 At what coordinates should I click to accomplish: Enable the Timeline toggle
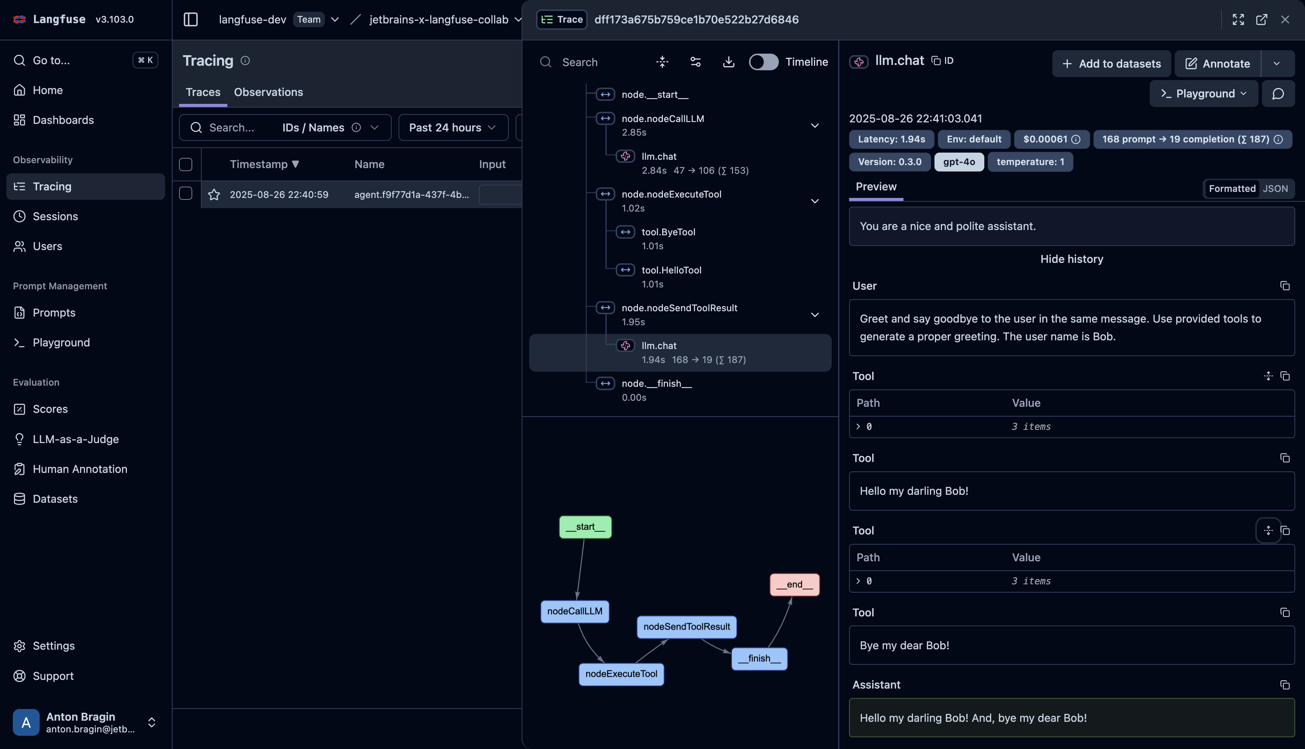pos(763,62)
